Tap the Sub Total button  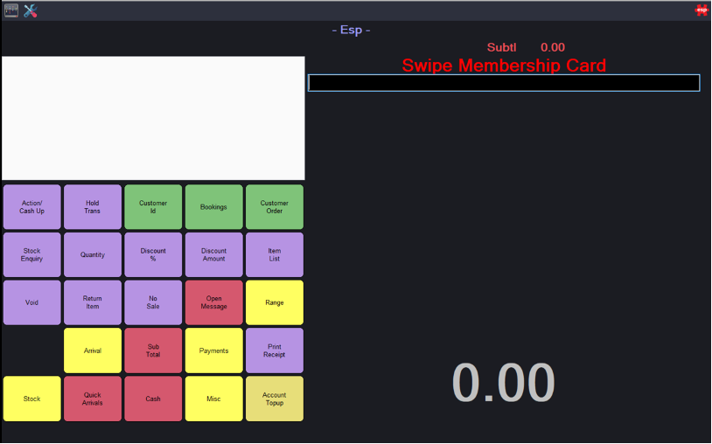pos(153,350)
